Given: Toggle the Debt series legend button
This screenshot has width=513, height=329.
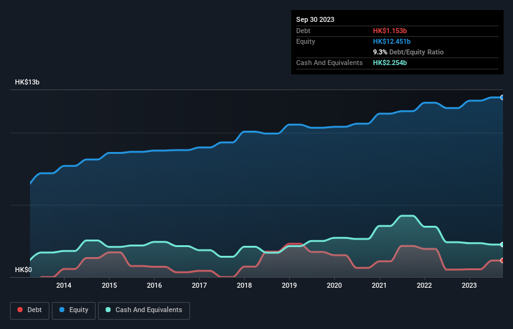Looking at the screenshot, I should [29, 310].
